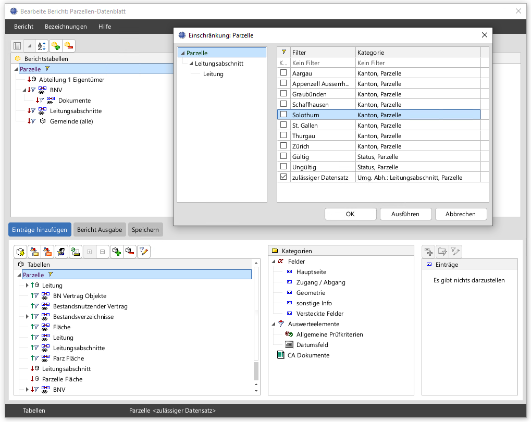The height and width of the screenshot is (422, 531).
Task: Collapse Leitungsabschnitt node in dialog tree
Action: (x=191, y=64)
